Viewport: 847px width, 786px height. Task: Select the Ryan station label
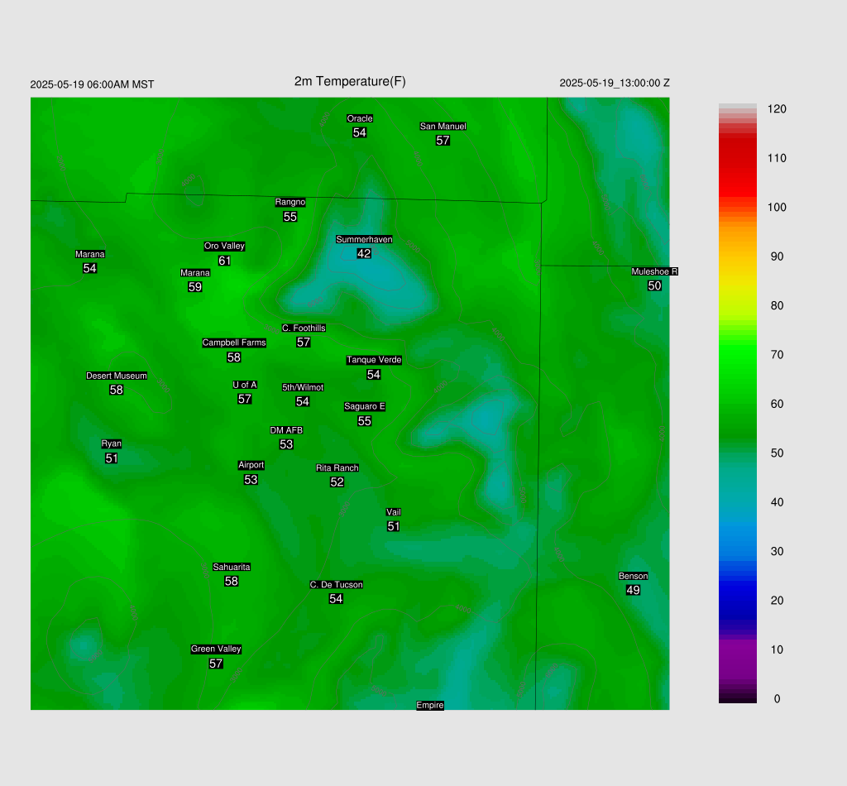[x=112, y=443]
